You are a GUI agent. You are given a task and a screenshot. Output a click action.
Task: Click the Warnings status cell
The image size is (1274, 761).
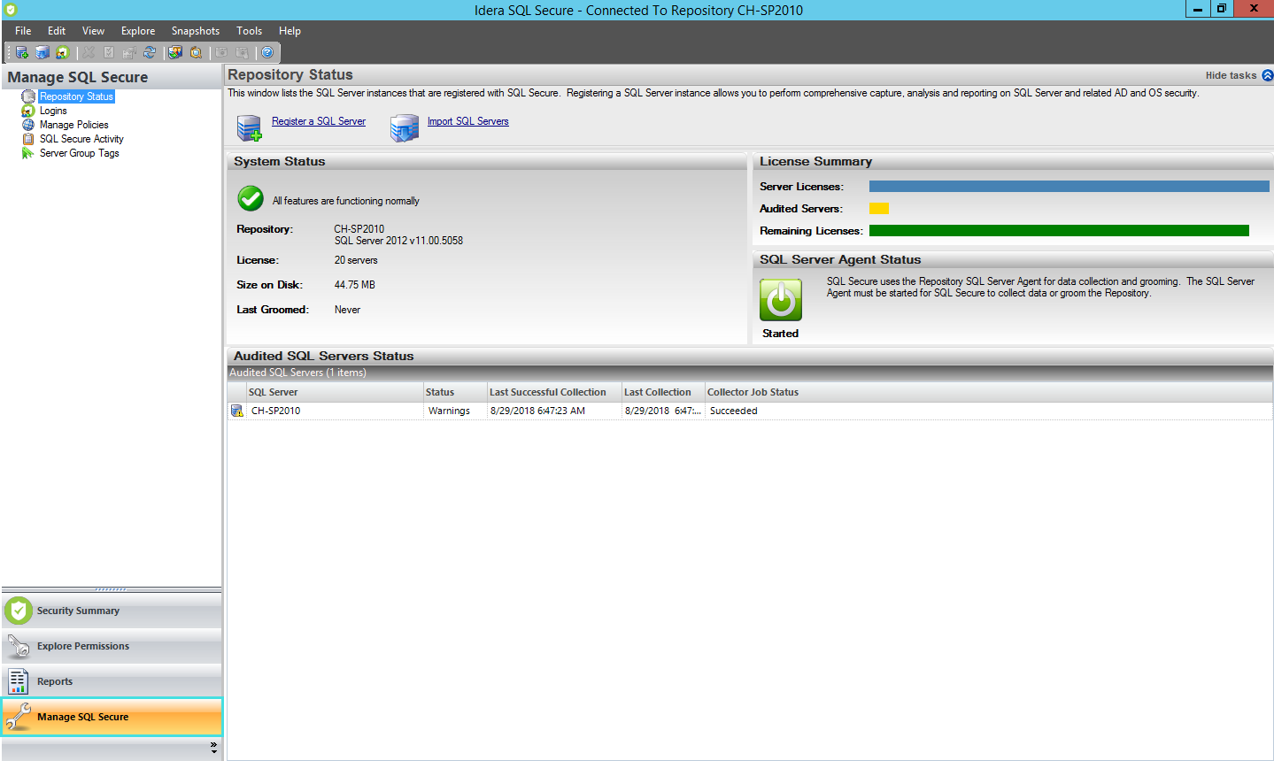(455, 411)
